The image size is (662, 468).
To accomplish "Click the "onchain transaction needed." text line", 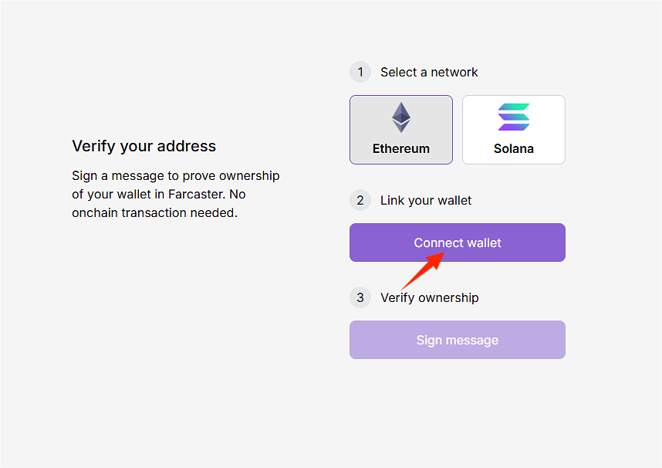I will click(154, 212).
